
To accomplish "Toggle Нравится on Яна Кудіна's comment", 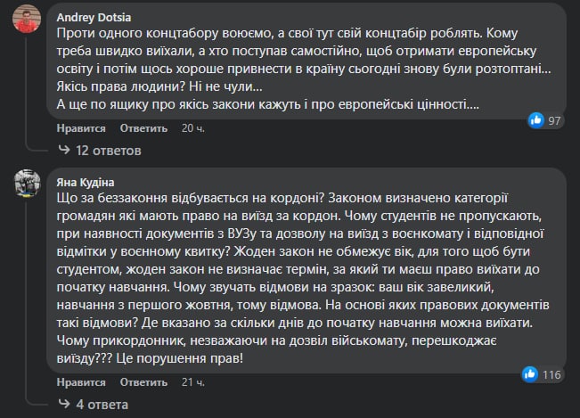I will (81, 383).
